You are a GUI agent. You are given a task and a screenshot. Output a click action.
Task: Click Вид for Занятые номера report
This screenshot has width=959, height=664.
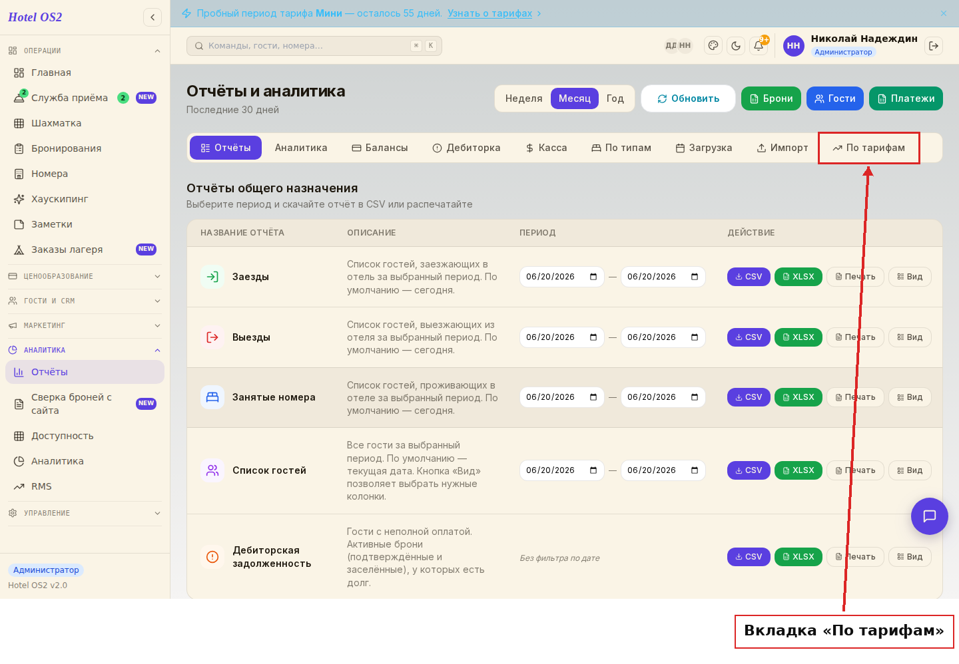coord(910,397)
